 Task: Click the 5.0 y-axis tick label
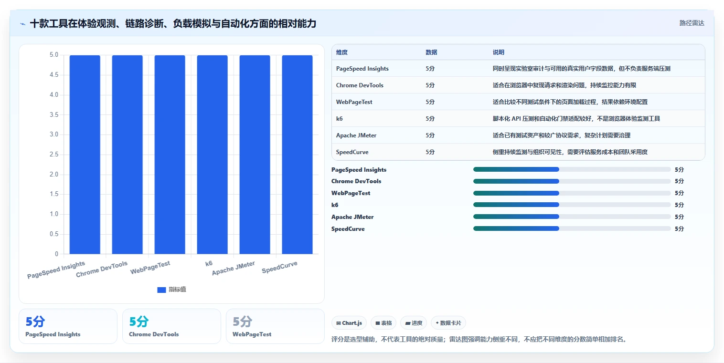[54, 55]
